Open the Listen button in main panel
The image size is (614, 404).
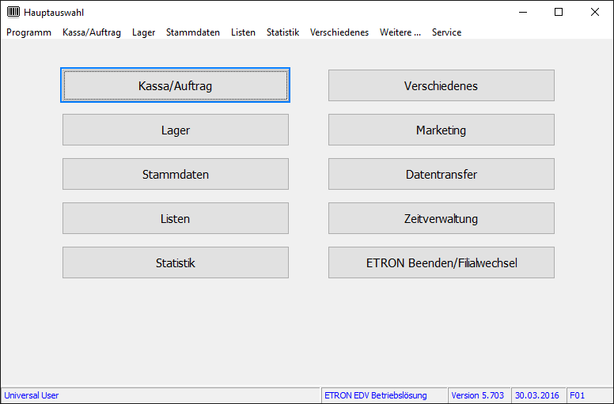[x=175, y=218]
